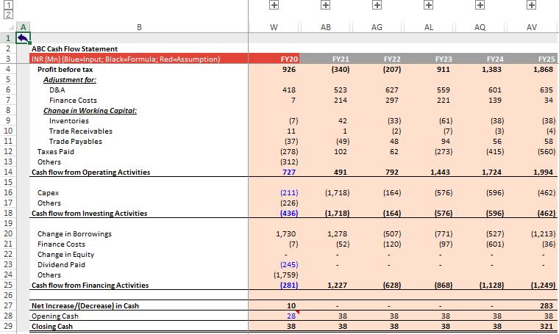Select 'Adjustment for:' label cell
Viewport: 559px width, 334px height.
tap(139, 80)
